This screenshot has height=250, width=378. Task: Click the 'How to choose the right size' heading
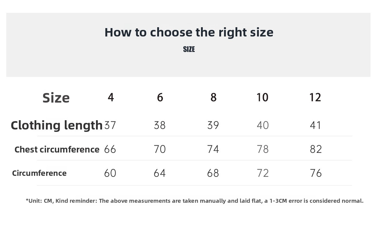coord(189,32)
